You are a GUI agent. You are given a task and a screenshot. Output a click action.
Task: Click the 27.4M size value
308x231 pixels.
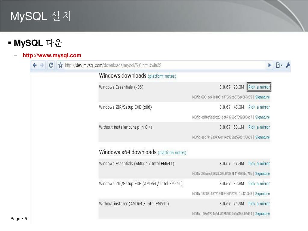pyautogui.click(x=239, y=164)
